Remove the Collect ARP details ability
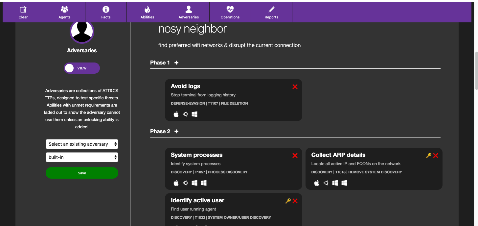Viewport: 478px width, 226px height. coord(436,156)
